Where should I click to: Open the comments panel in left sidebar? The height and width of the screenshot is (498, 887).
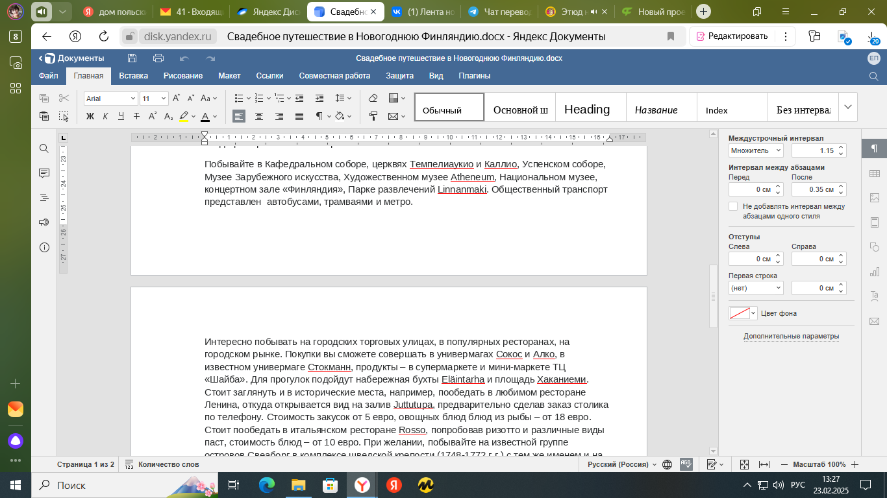[44, 173]
